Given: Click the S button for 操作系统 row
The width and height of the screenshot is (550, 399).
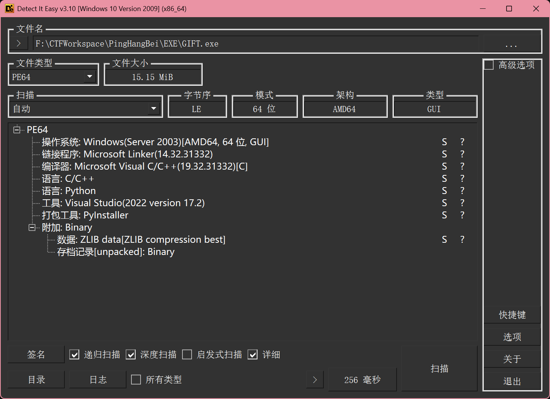Looking at the screenshot, I should (444, 142).
